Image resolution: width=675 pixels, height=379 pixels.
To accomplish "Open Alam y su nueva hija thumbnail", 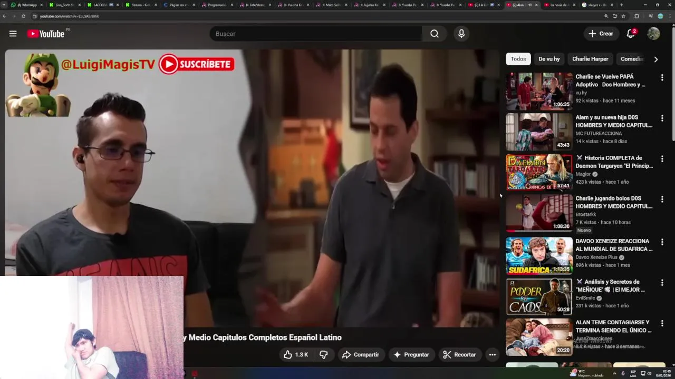I will pyautogui.click(x=539, y=132).
